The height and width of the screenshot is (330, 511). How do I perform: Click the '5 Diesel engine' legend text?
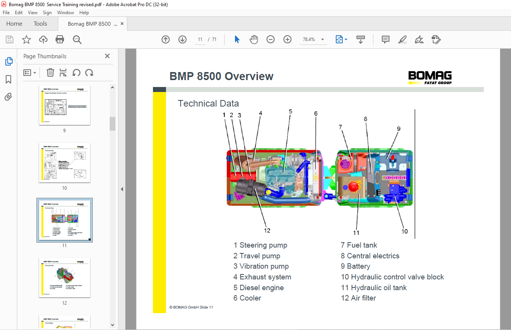[x=259, y=287]
